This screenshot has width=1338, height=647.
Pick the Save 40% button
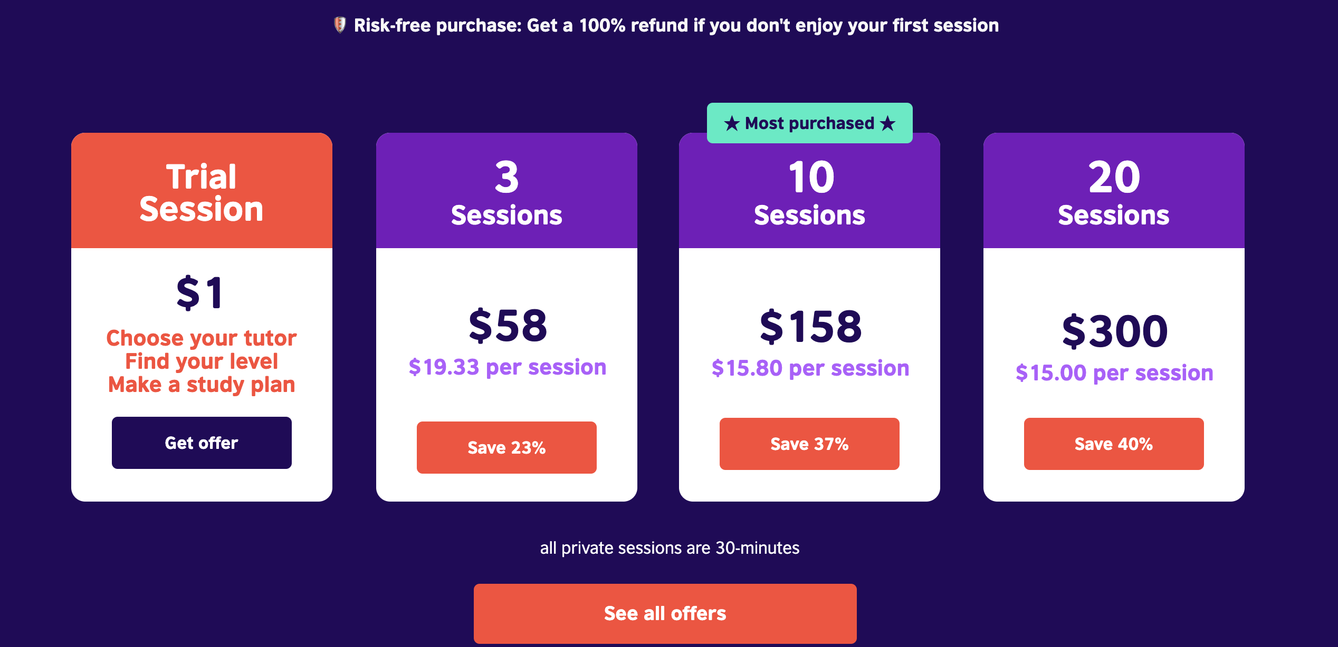1114,444
